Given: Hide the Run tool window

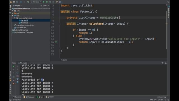Looking at the screenshot, I should coord(166,63).
